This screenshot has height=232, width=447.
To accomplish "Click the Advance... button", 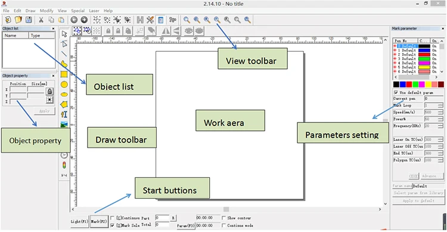I will pos(432,176).
